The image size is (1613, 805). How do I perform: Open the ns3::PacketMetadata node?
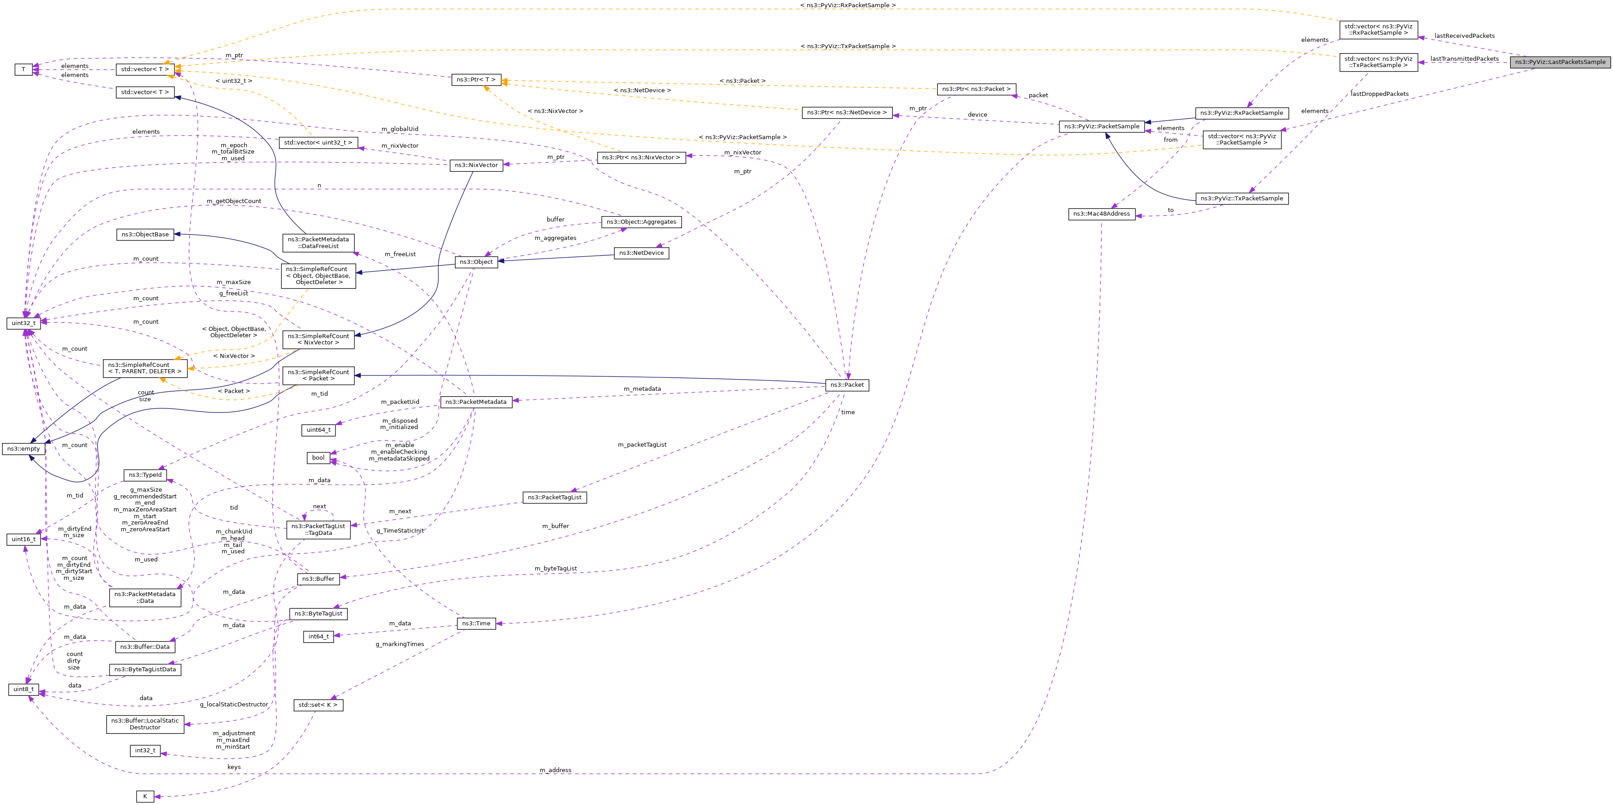pos(476,402)
